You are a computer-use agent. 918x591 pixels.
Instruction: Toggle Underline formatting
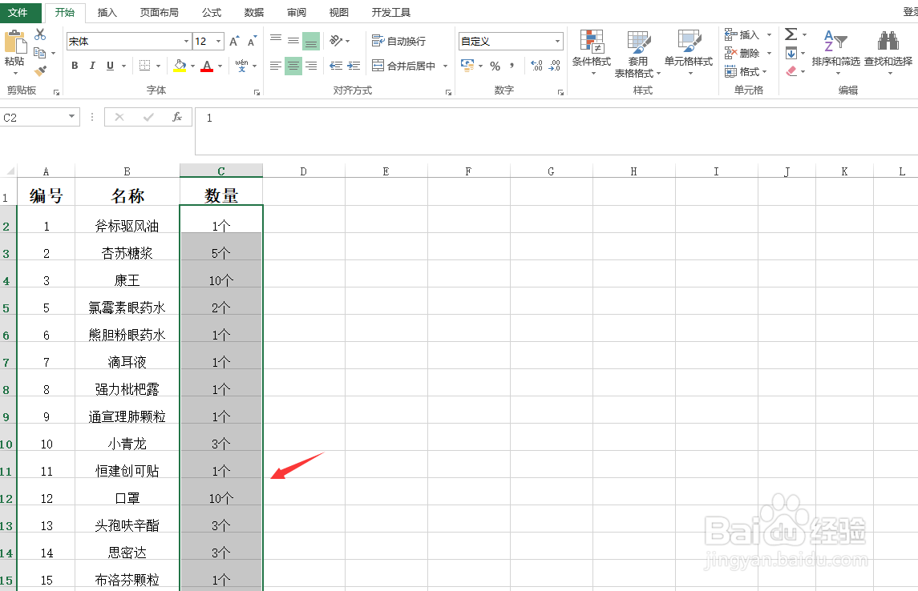(110, 66)
